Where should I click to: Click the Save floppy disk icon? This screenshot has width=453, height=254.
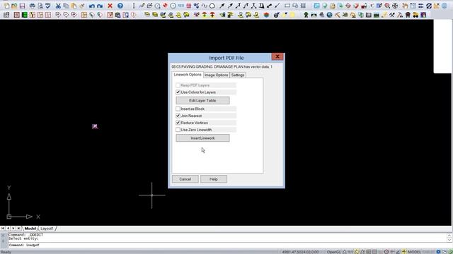tap(22, 6)
